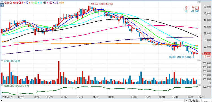This screenshot has height=102, width=212.
Task: Click the LH : 80.71% readout
Action: click(192, 7)
